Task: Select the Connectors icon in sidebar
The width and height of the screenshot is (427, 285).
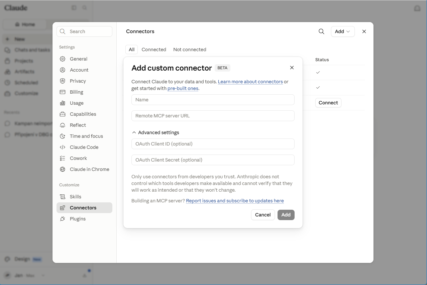Action: 63,208
